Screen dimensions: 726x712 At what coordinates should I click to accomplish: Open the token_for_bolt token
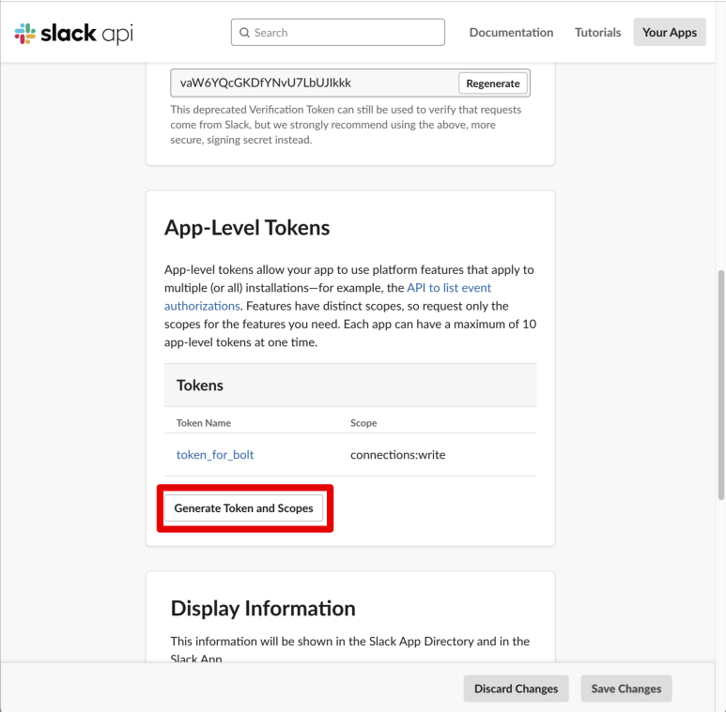coord(215,454)
